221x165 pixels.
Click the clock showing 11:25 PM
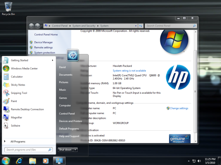210,159
